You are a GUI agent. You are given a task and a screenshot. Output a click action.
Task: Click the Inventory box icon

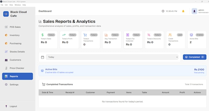click(x=6, y=35)
